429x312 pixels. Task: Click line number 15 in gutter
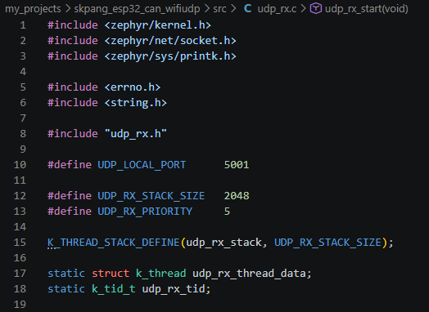20,243
